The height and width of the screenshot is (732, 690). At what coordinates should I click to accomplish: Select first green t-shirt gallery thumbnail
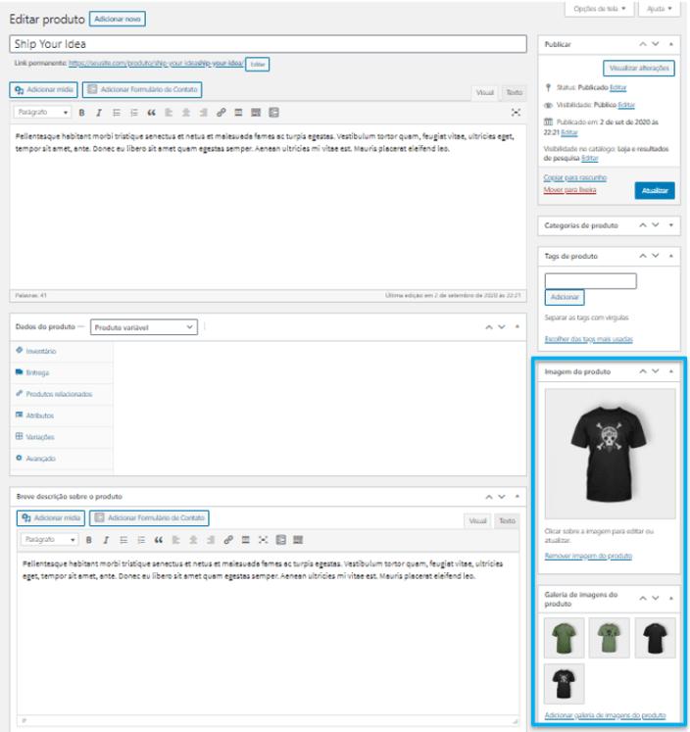coord(564,638)
